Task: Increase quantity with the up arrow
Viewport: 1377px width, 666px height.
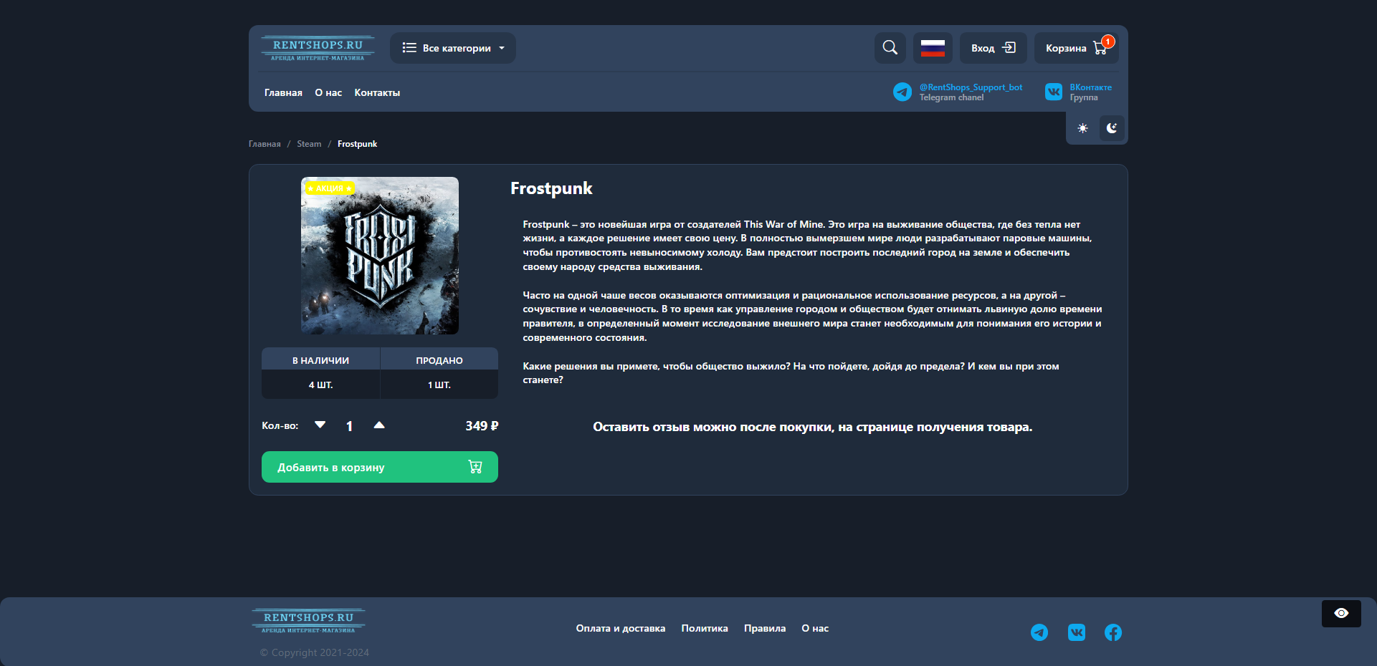Action: (x=379, y=425)
